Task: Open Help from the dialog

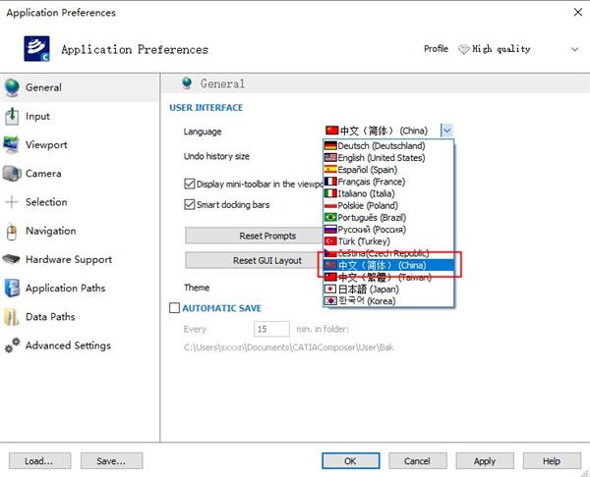Action: 552,461
